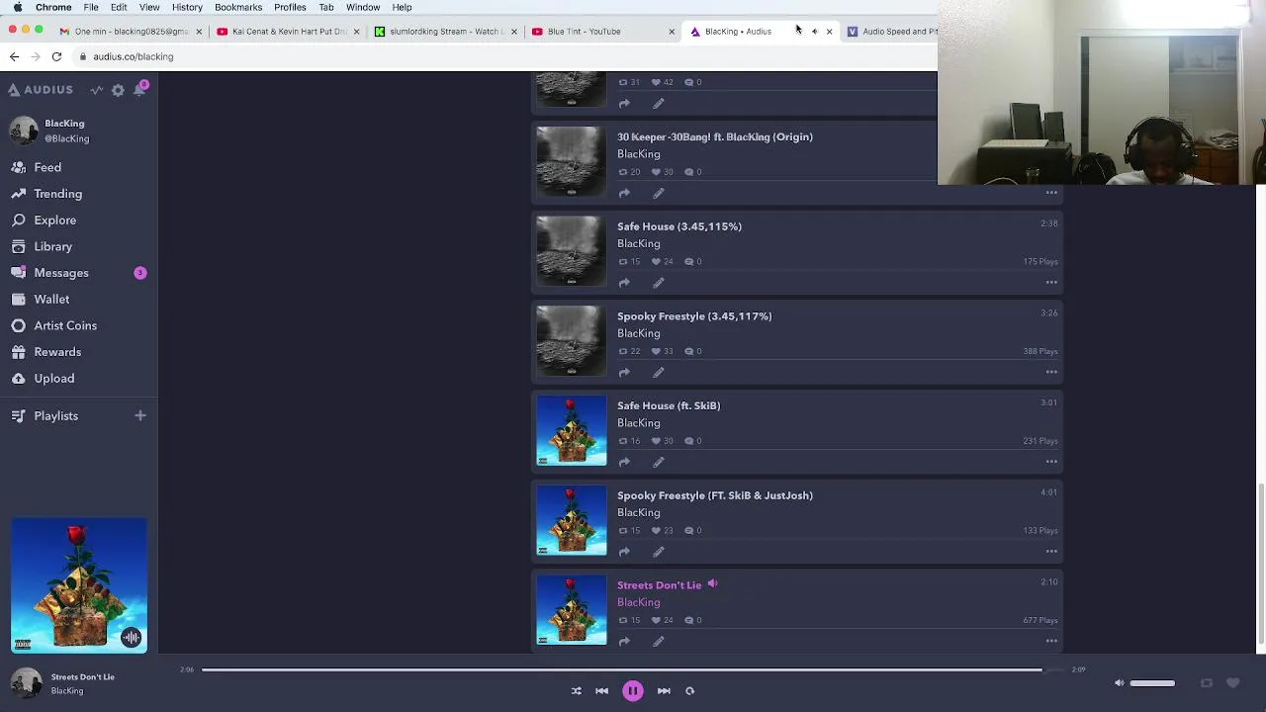Open the Audius settings gear

[x=118, y=90]
